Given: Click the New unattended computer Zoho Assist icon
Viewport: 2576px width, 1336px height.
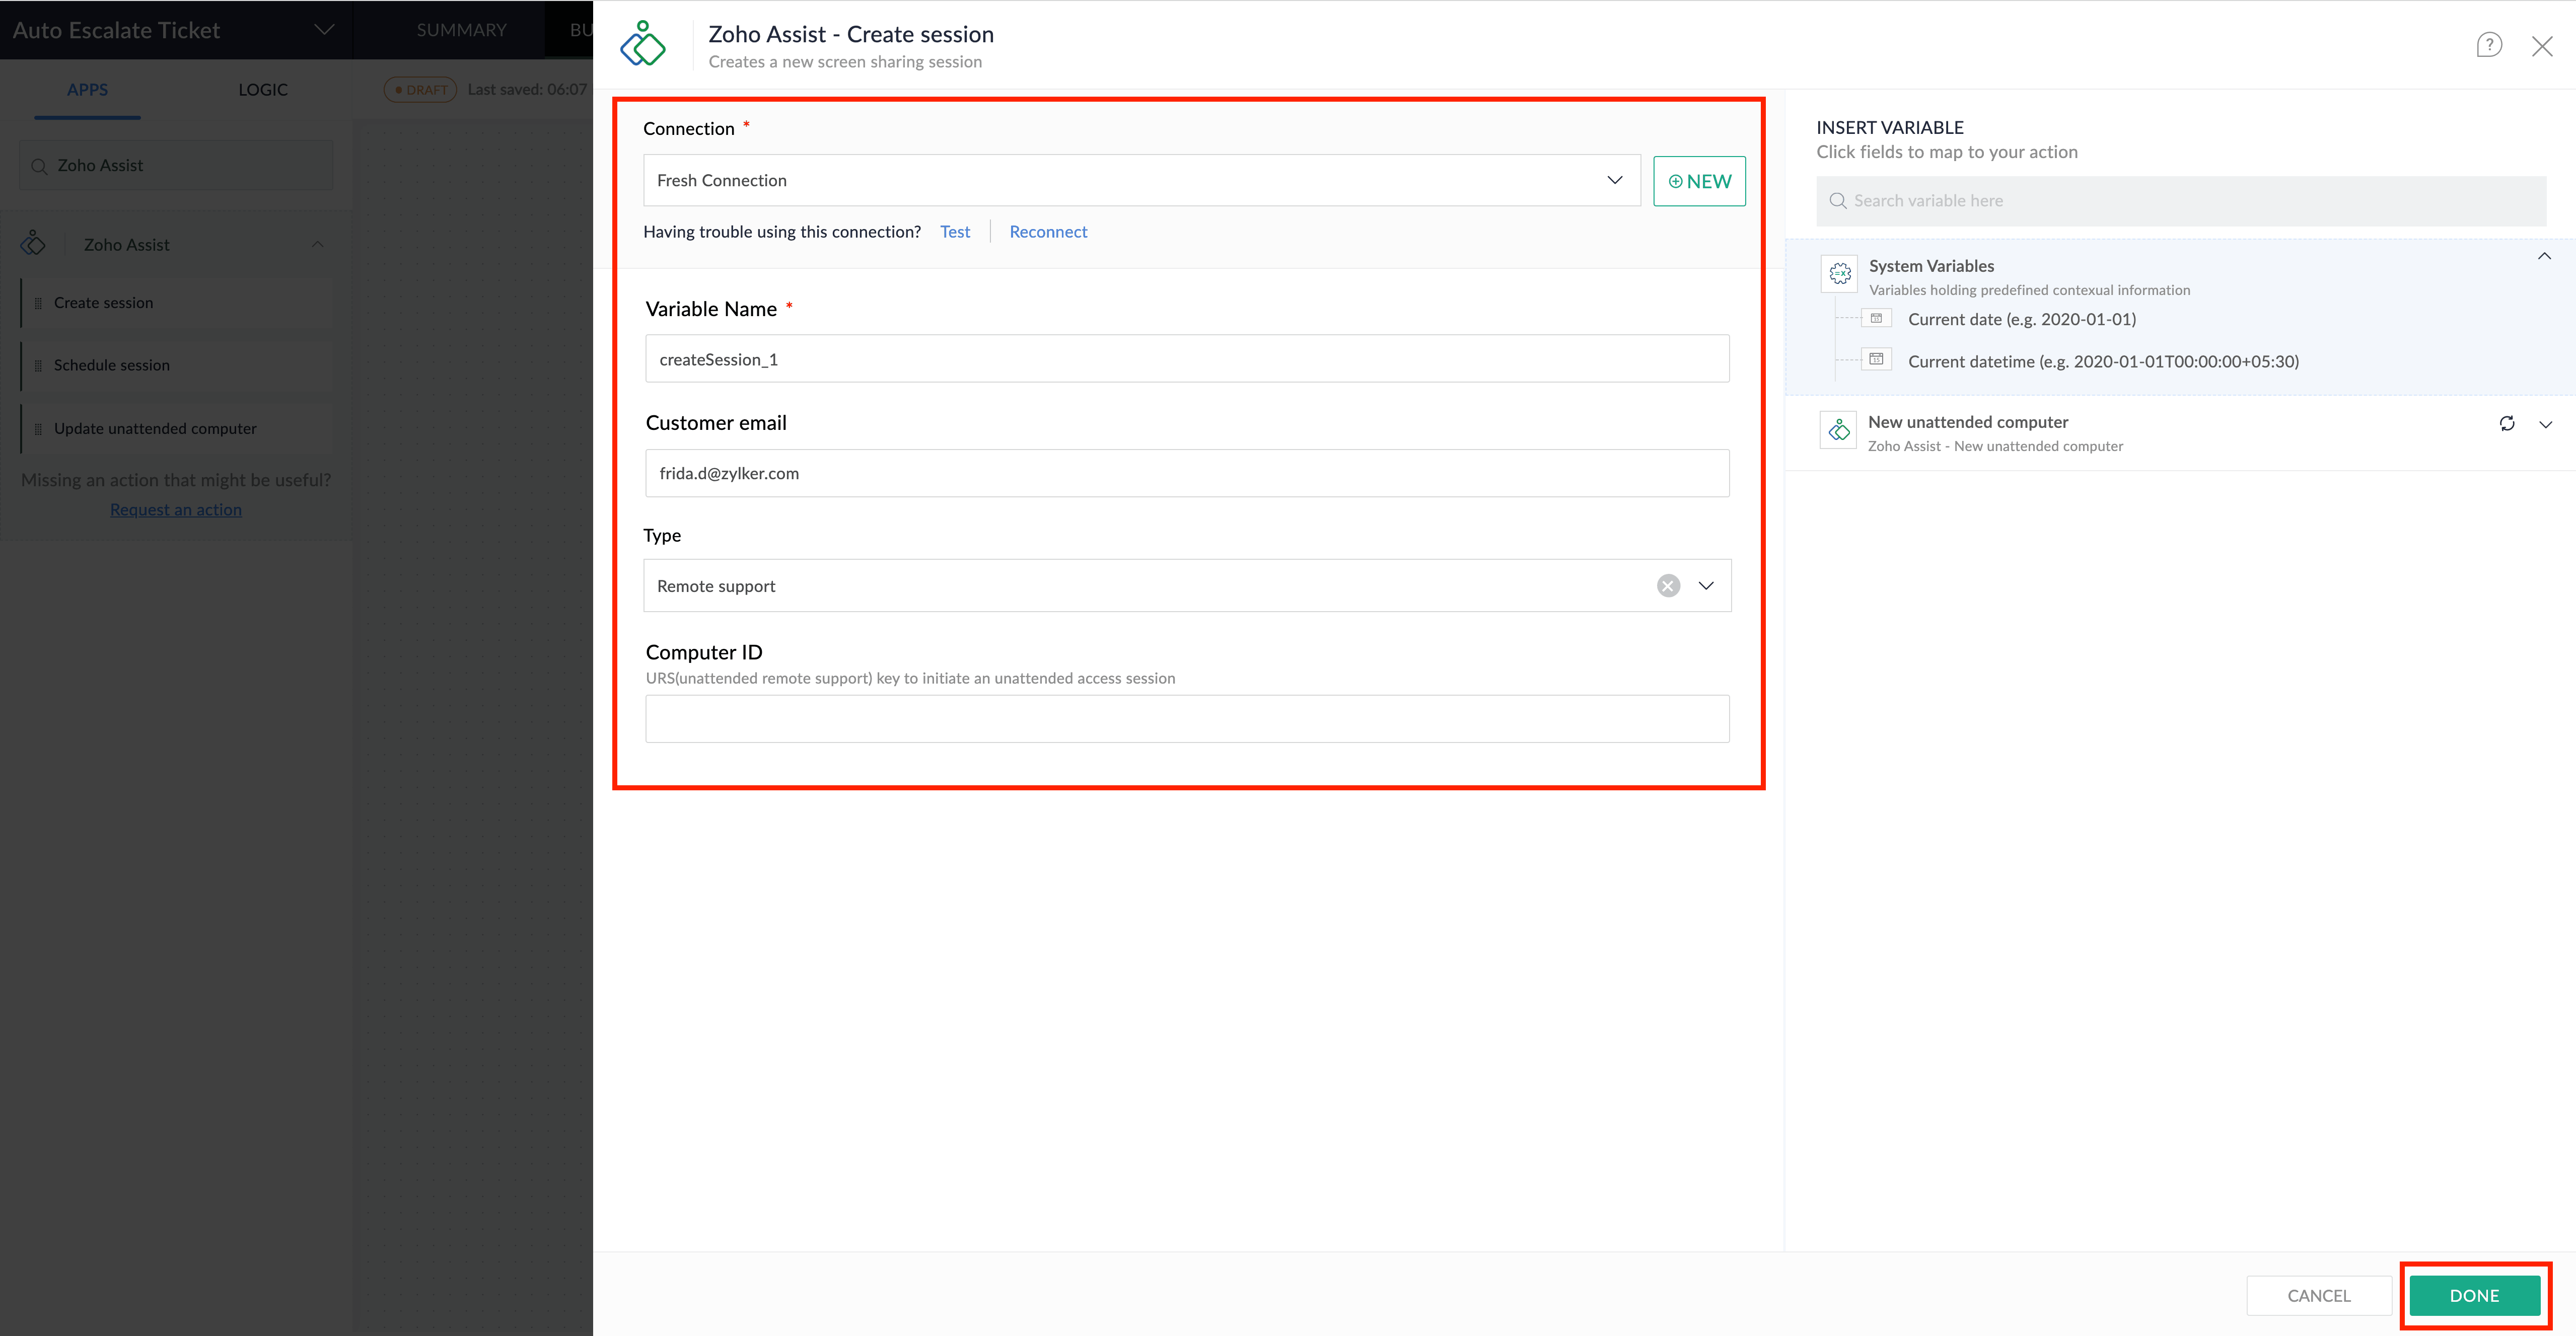Looking at the screenshot, I should click(x=1838, y=431).
